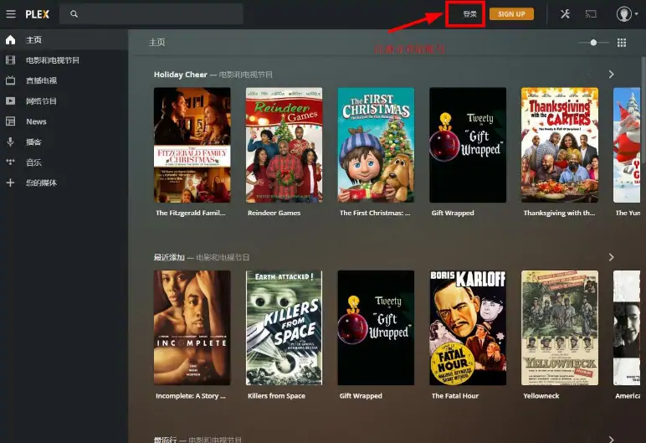Viewport: 646px width, 443px height.
Task: Click the music Tidal icon
Action: point(10,162)
